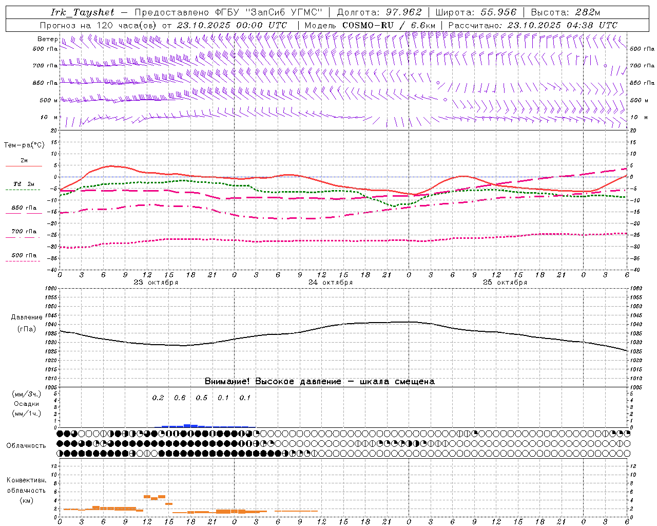Viewport: 657px width, 526px height.
Task: Click the high pressure warning text
Action: tap(319, 381)
